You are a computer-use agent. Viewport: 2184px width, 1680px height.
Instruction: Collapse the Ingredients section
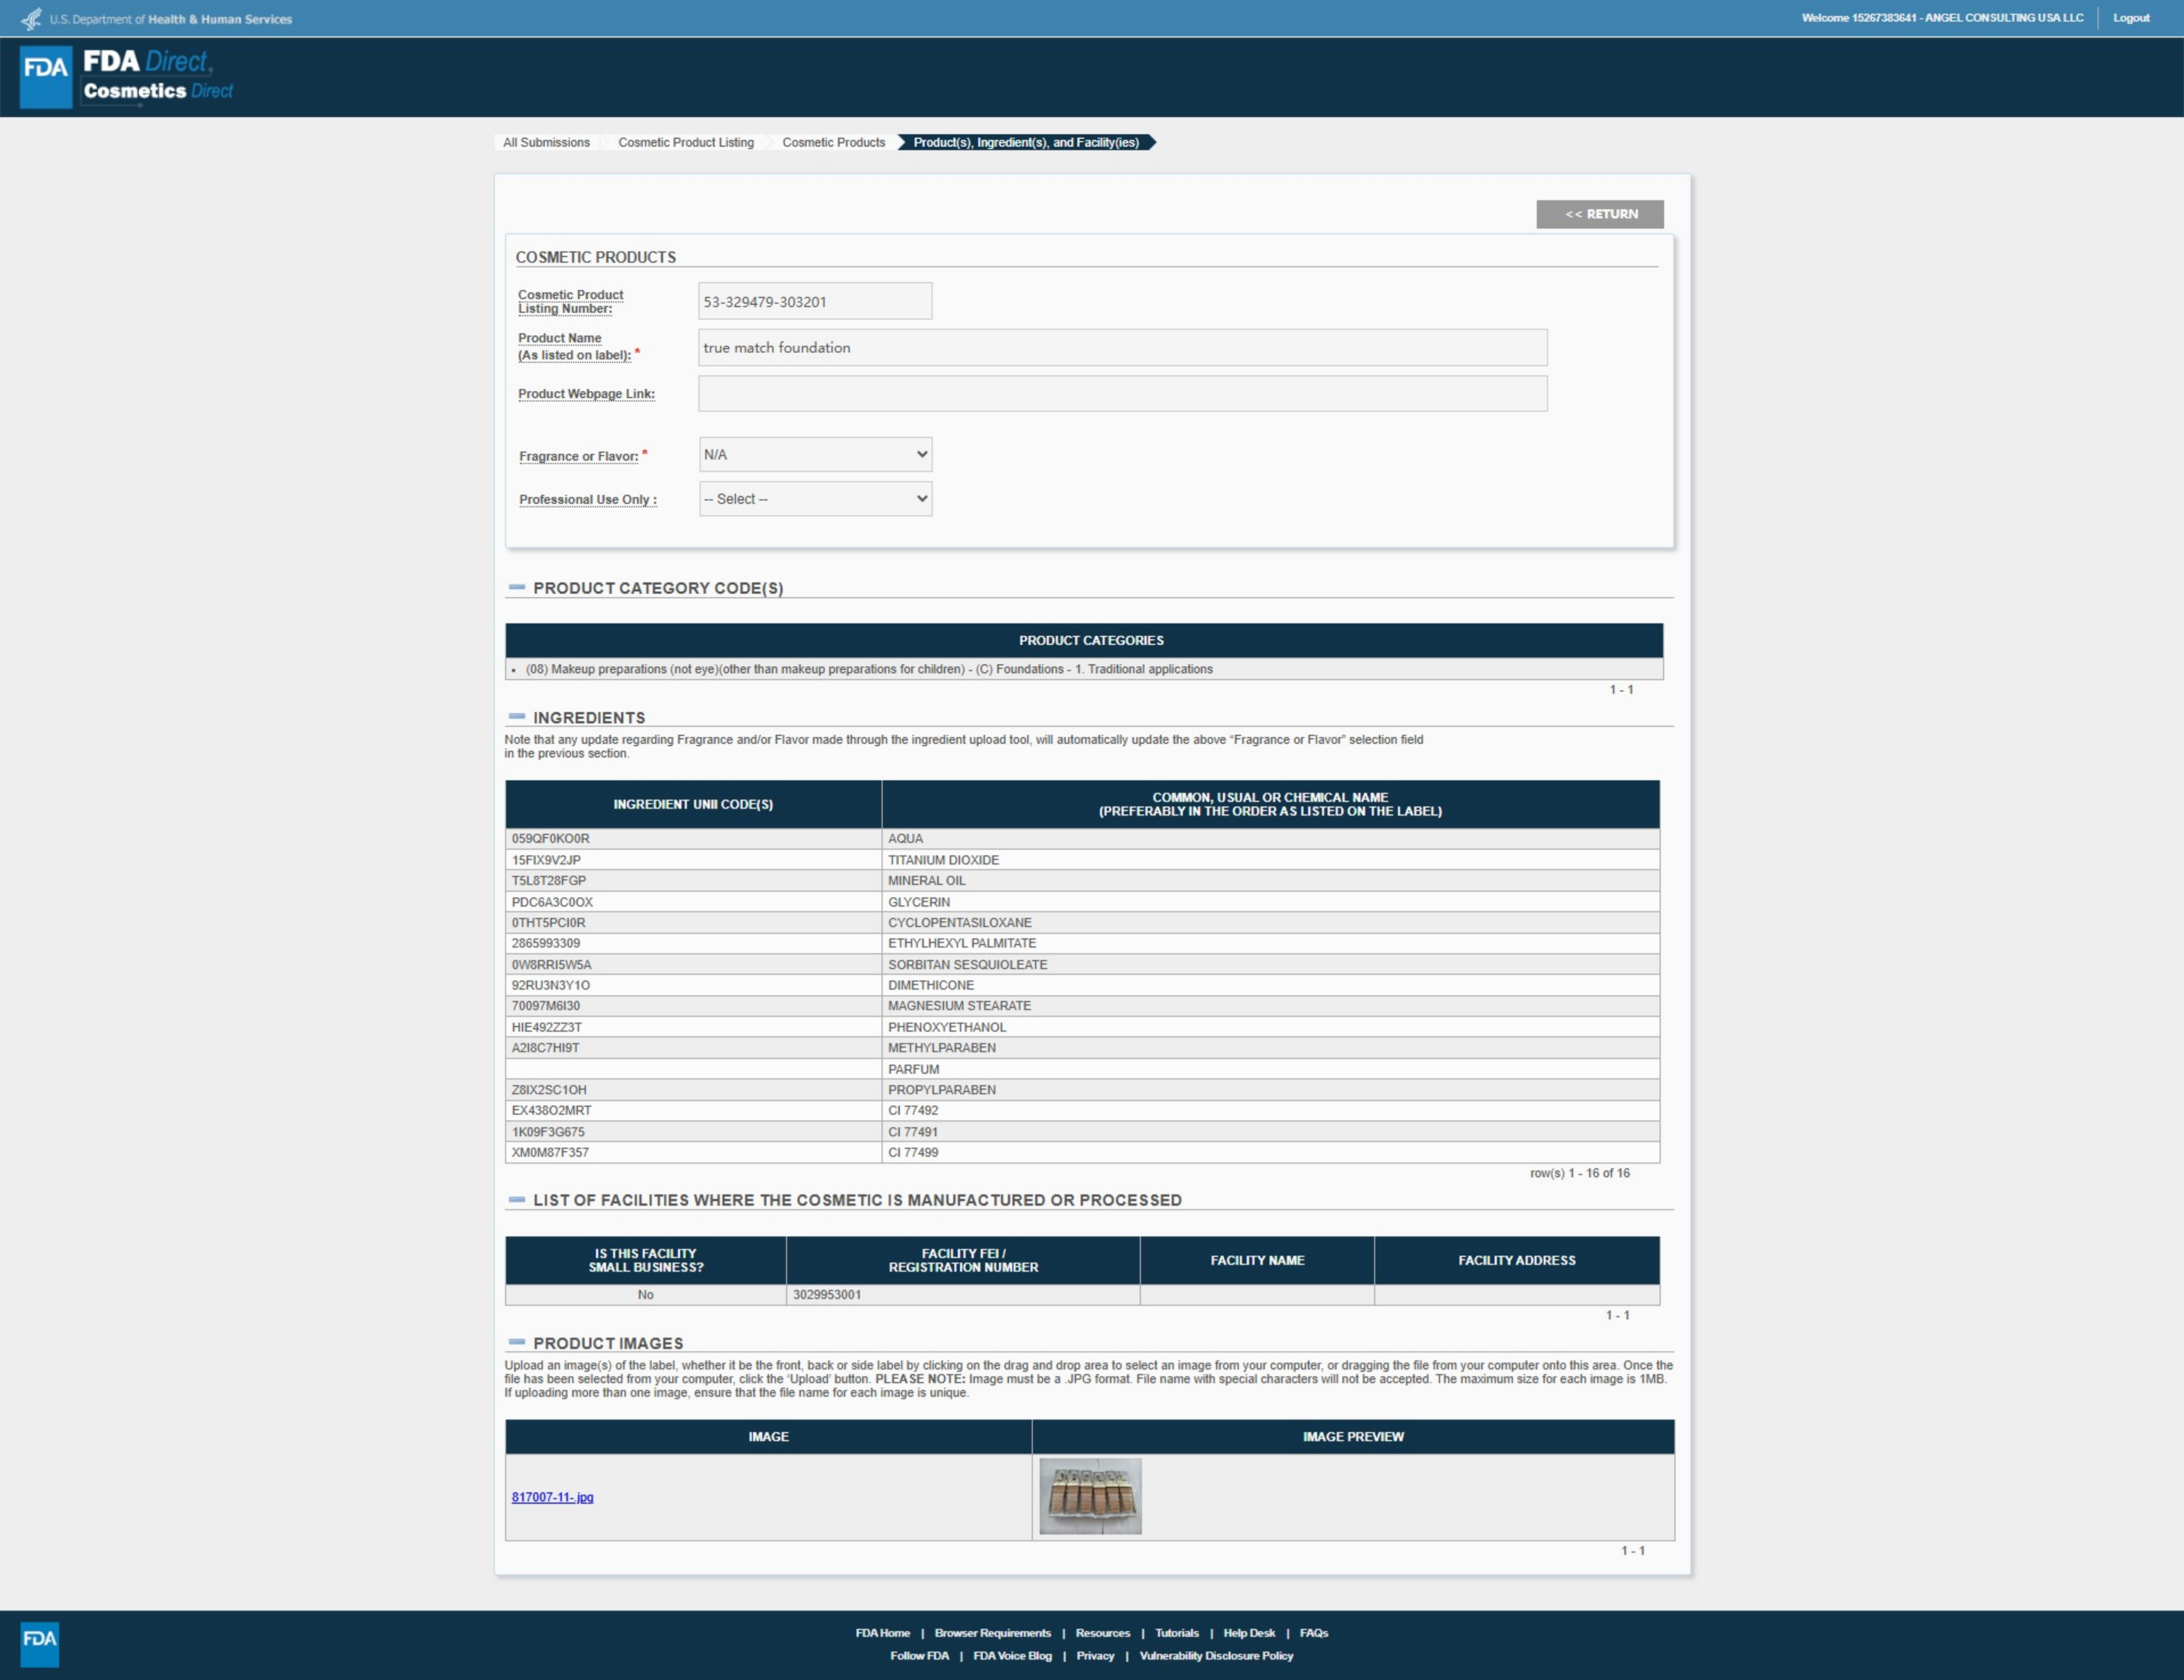pyautogui.click(x=517, y=717)
